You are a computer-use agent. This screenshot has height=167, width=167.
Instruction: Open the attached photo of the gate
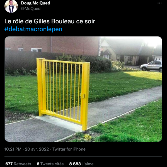point(83,89)
